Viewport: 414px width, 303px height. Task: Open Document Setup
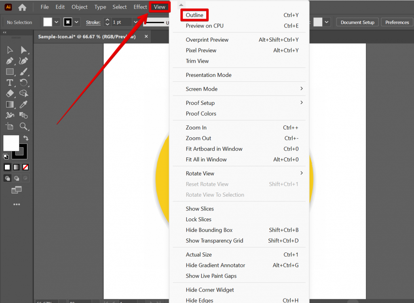coord(357,22)
